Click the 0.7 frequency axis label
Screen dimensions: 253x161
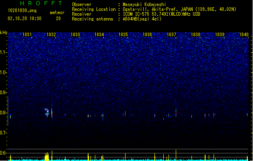(x=3, y=133)
